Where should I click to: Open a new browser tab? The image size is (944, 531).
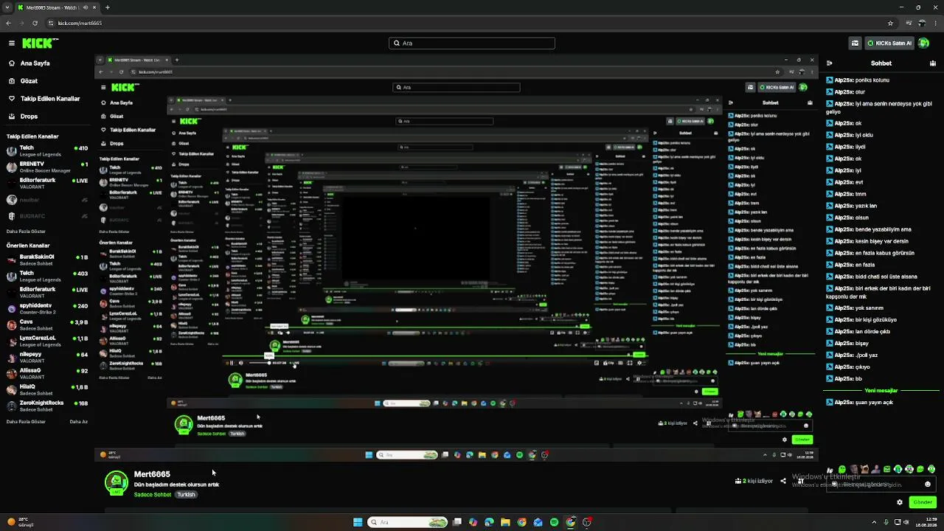coord(108,7)
